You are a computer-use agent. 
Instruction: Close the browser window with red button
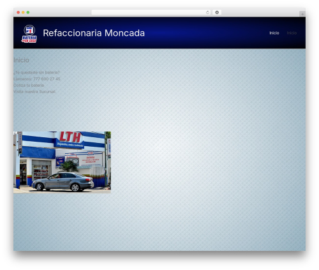19,12
